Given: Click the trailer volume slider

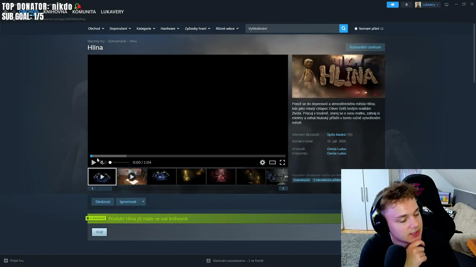Looking at the screenshot, I should 119,162.
